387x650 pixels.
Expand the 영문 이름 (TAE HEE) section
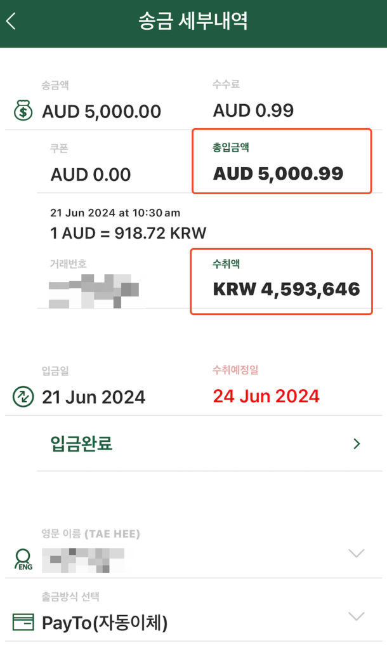click(x=356, y=553)
